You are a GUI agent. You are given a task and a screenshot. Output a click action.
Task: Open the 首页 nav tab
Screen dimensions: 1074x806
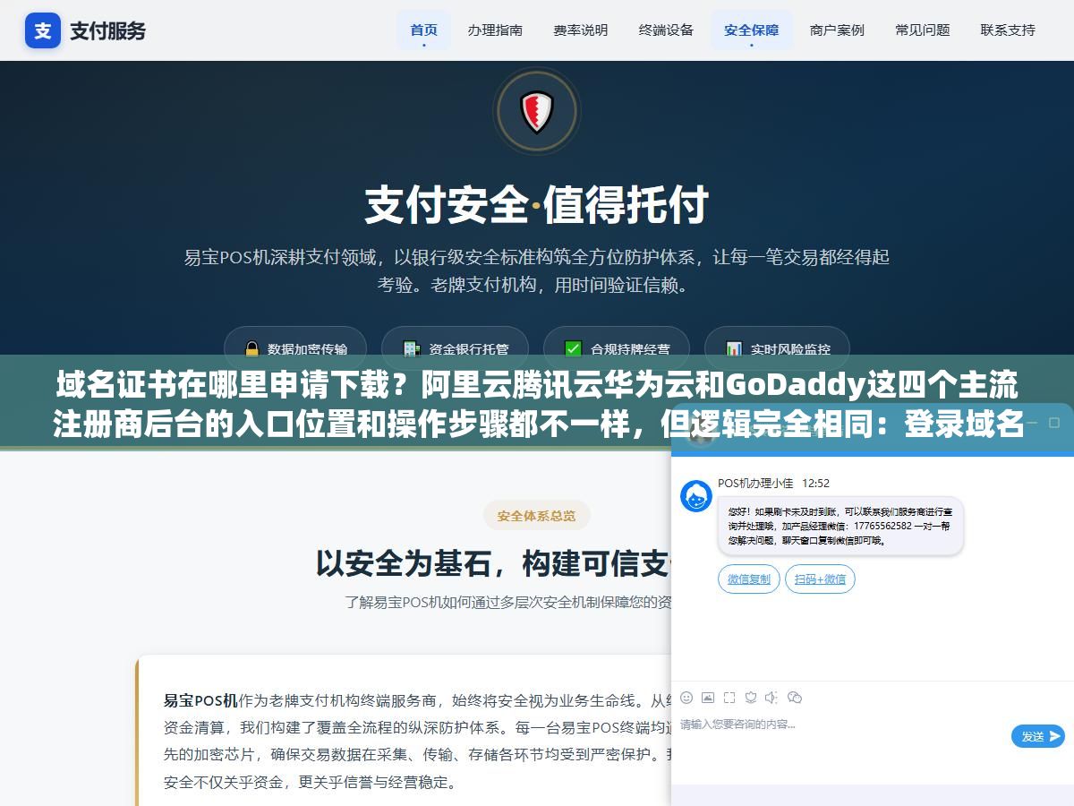424,30
